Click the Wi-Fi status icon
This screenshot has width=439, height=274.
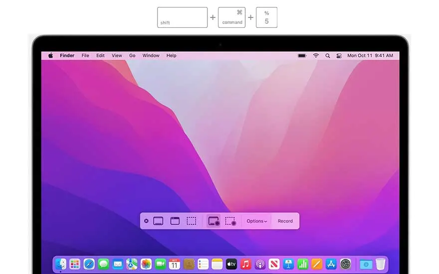pyautogui.click(x=316, y=56)
